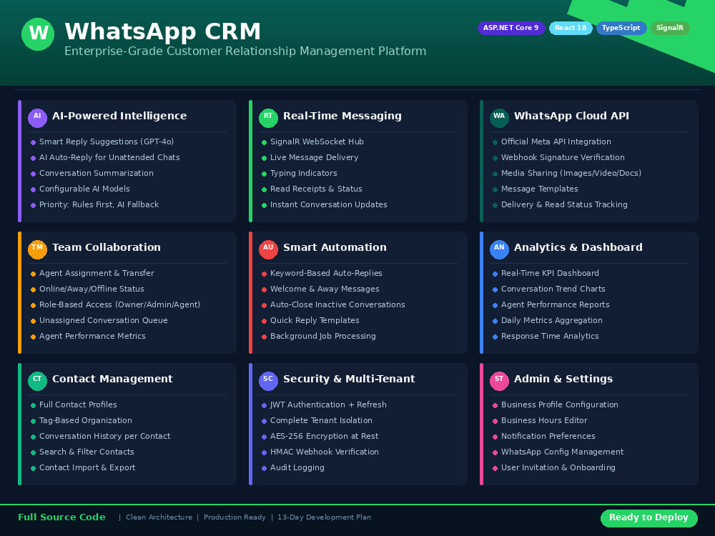
Task: Click Unassigned Conversation Queue item
Action: 104,320
